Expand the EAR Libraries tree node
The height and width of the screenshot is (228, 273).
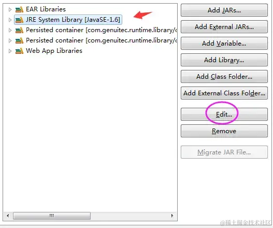10,9
